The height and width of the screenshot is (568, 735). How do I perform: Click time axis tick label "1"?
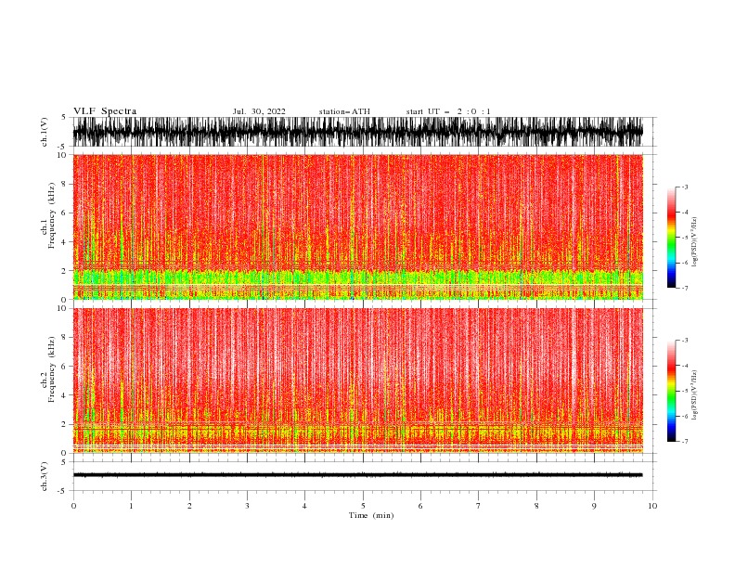131,506
